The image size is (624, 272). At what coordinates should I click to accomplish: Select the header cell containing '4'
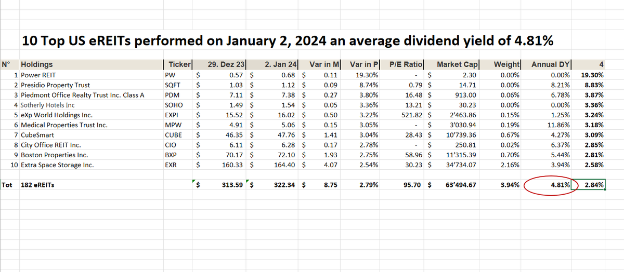(589, 65)
